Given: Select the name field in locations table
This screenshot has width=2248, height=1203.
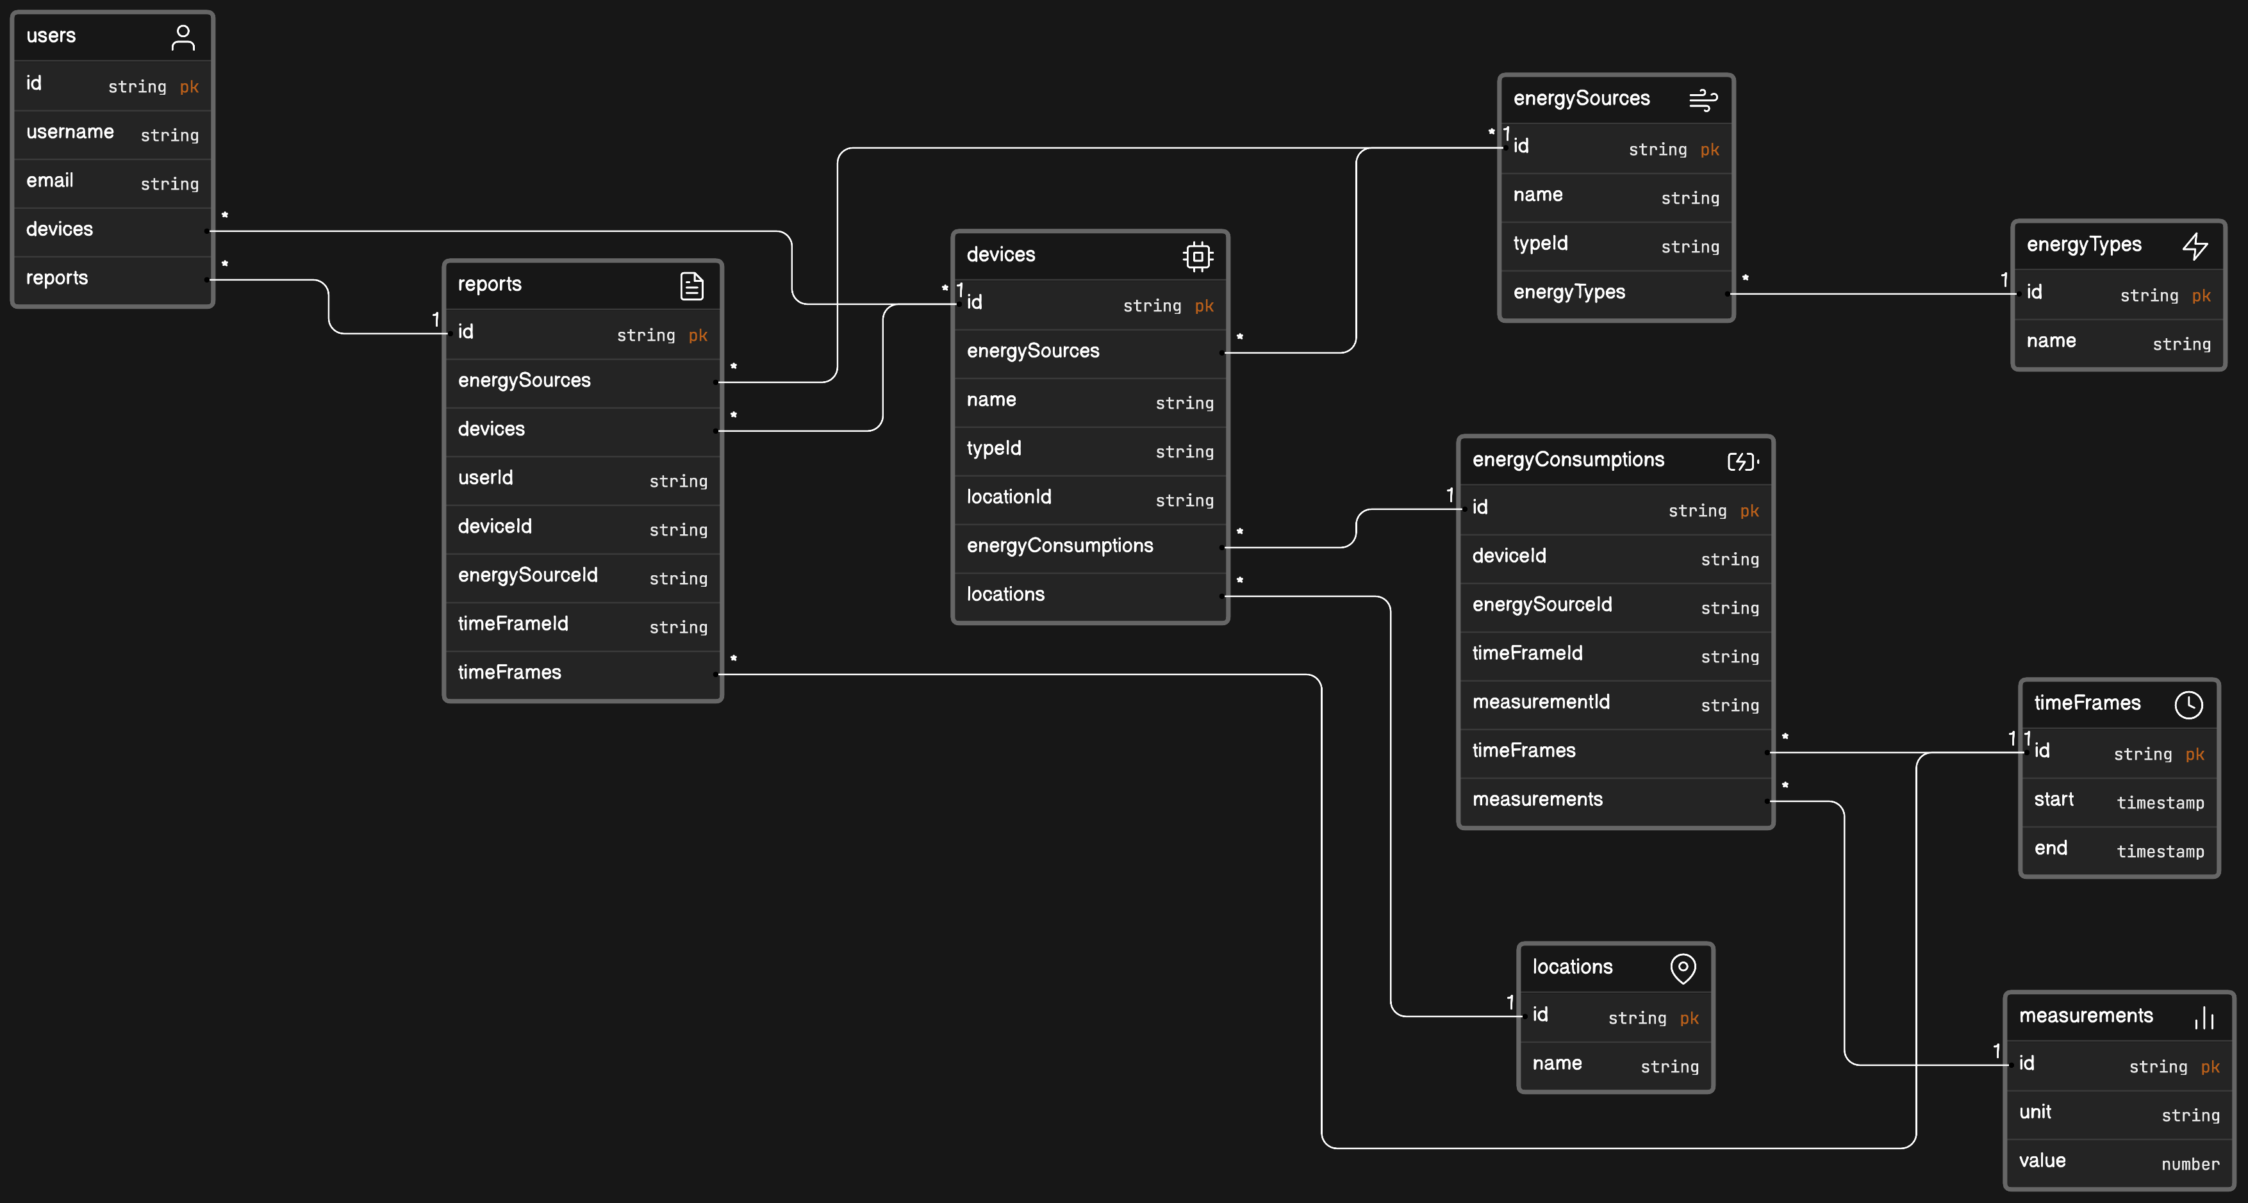Looking at the screenshot, I should pos(1558,1063).
